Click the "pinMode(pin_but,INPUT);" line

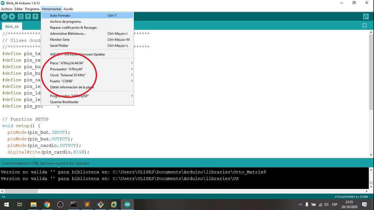39,132
